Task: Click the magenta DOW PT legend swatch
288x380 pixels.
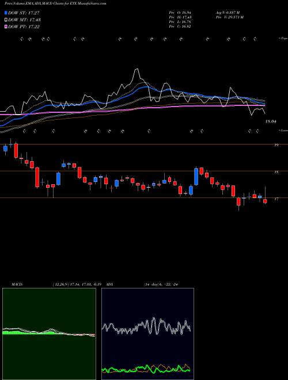Action: [x=6, y=26]
